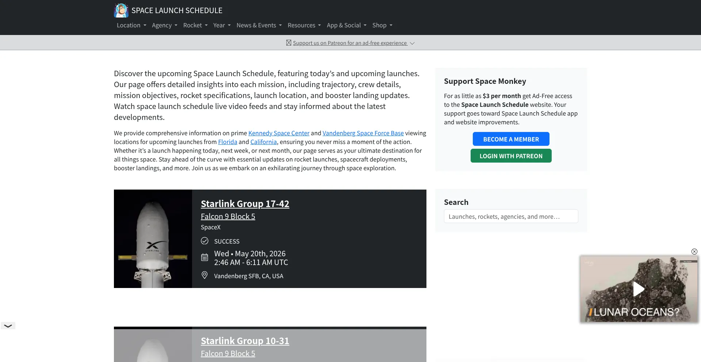Image resolution: width=701 pixels, height=362 pixels.
Task: Open the Starlink Group 10-31 launch page
Action: pyautogui.click(x=245, y=340)
